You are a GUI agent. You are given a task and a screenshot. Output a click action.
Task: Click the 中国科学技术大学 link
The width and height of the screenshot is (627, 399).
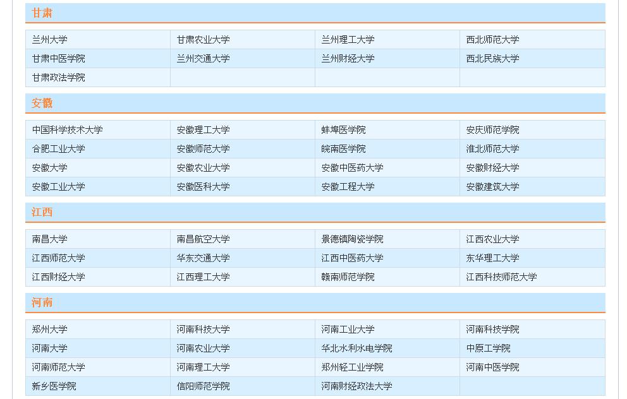[68, 130]
